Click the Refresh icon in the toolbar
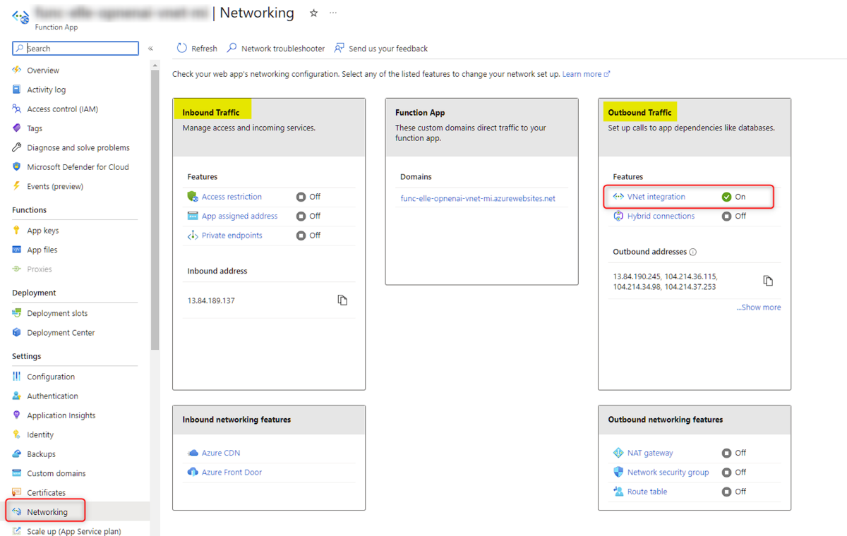The width and height of the screenshot is (847, 536). (182, 48)
